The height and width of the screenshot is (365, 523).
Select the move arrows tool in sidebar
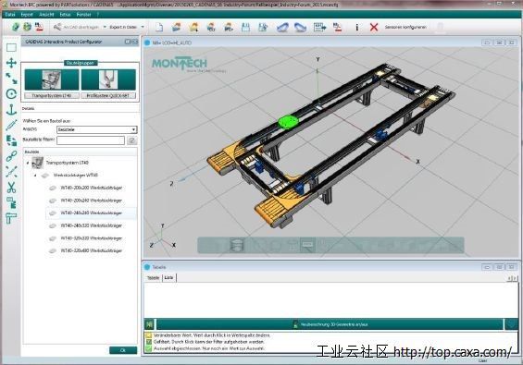pos(11,63)
